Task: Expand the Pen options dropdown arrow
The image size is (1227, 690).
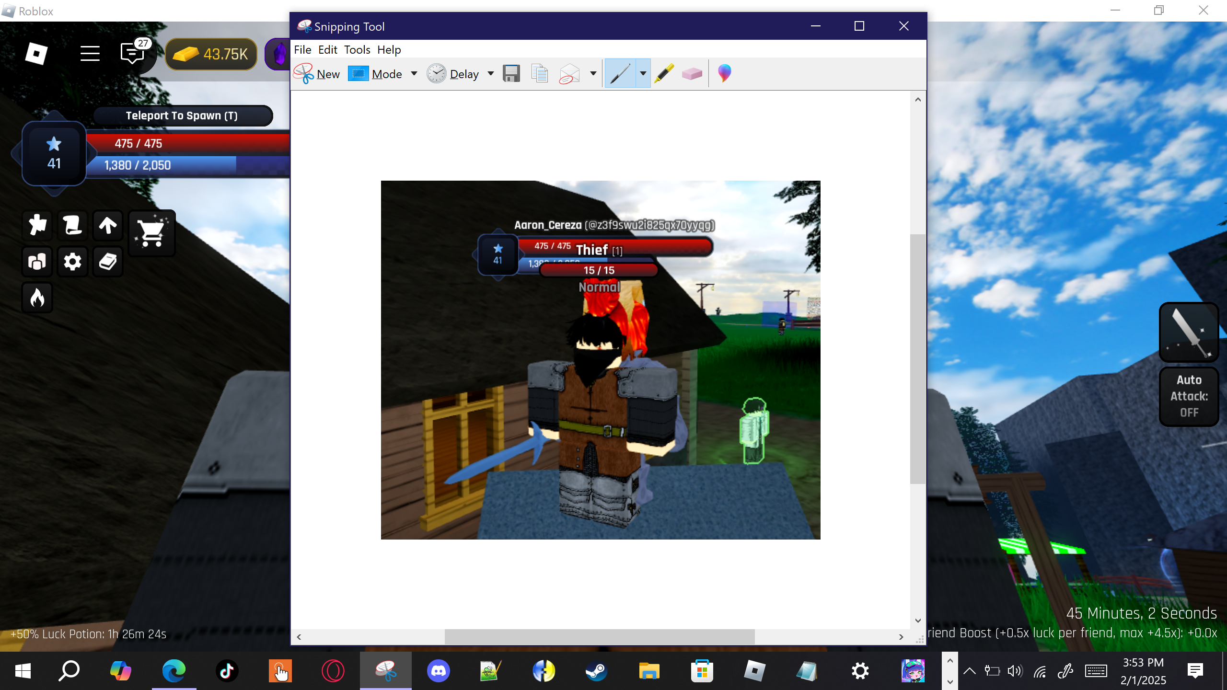Action: pos(643,74)
